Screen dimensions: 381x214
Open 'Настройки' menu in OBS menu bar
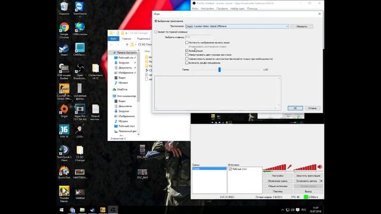(207, 8)
